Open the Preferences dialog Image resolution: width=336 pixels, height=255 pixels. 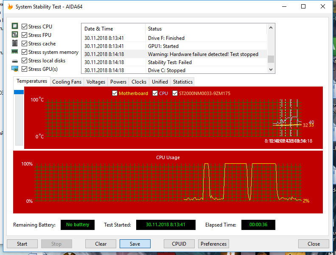pos(213,244)
